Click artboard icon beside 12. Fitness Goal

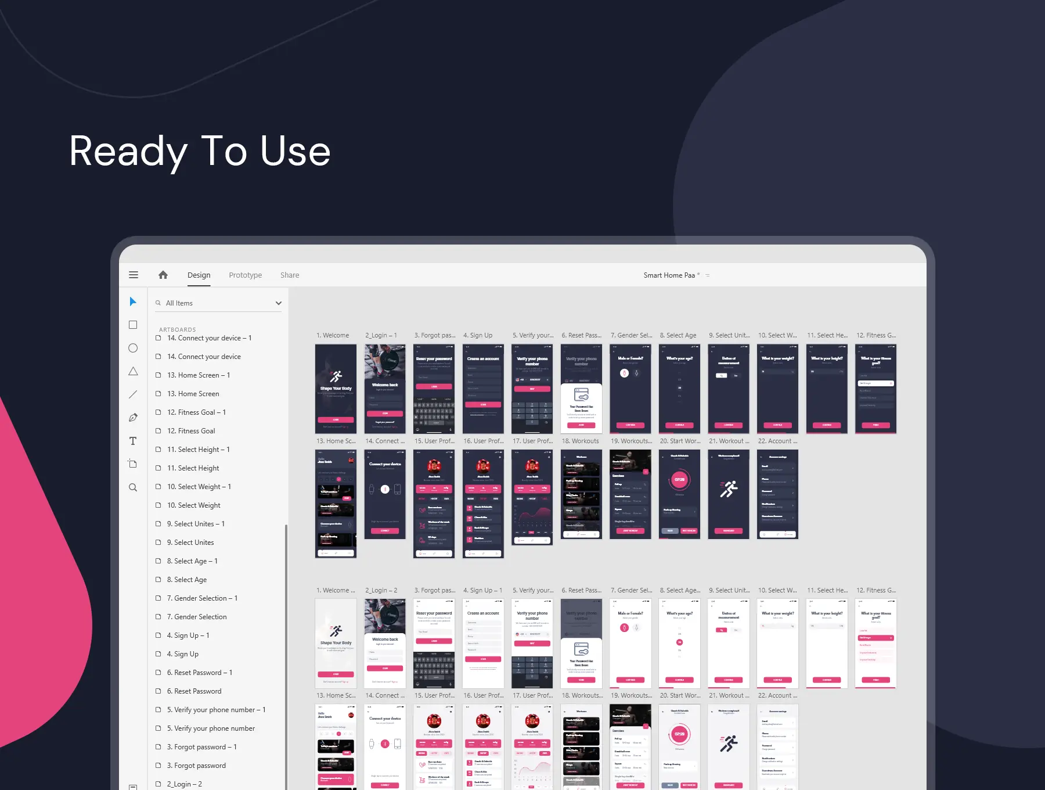[158, 431]
